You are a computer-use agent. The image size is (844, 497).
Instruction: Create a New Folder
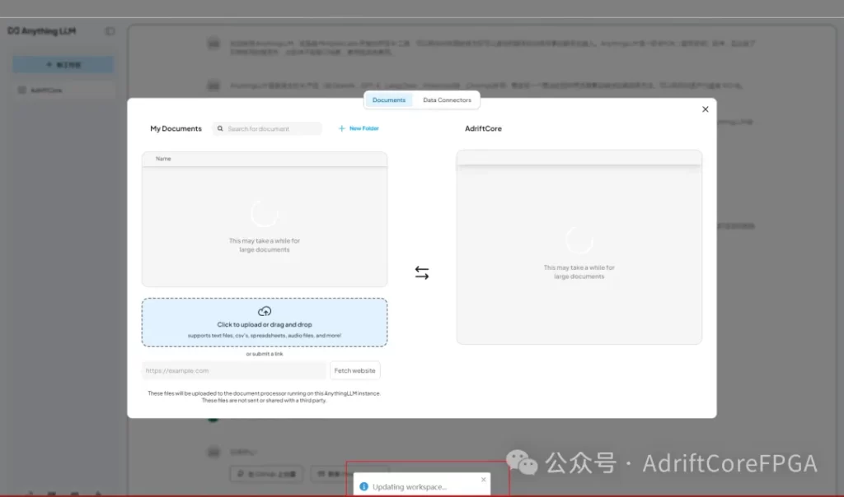(359, 128)
